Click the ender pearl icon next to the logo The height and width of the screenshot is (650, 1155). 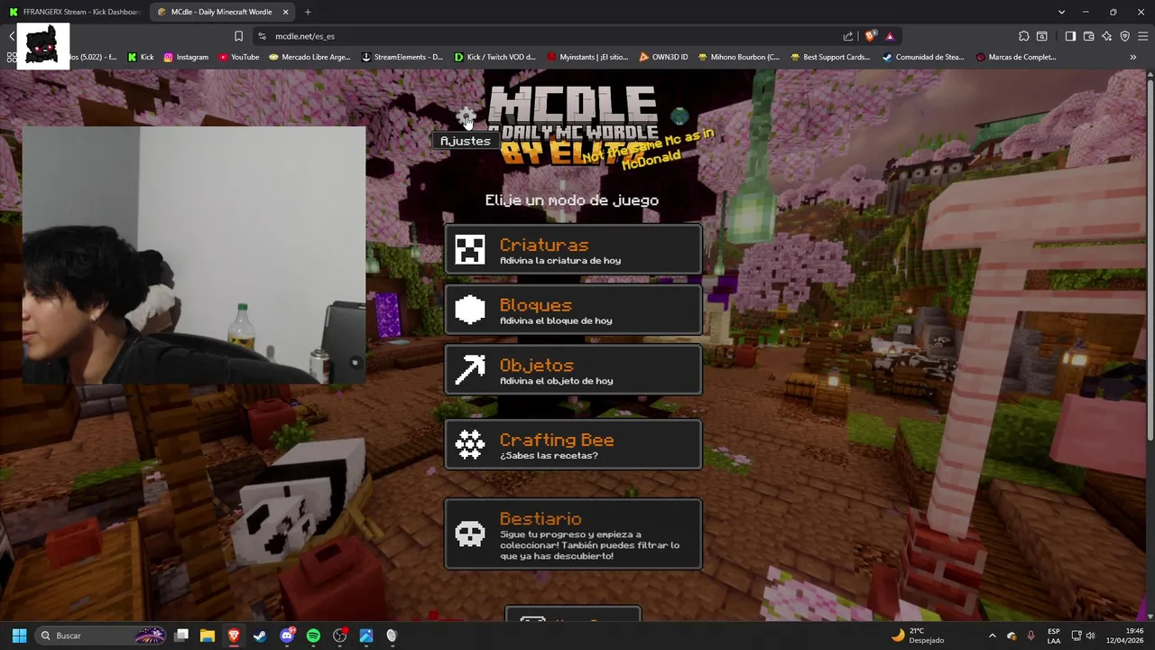click(x=679, y=116)
